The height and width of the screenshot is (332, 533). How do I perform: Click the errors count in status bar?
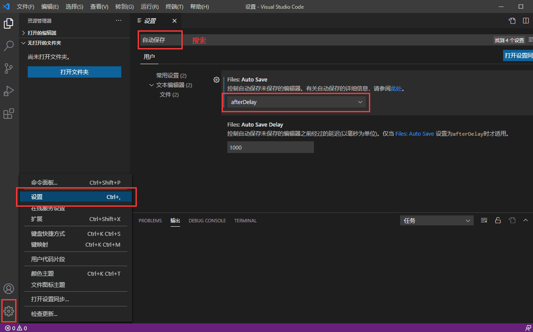coord(11,328)
